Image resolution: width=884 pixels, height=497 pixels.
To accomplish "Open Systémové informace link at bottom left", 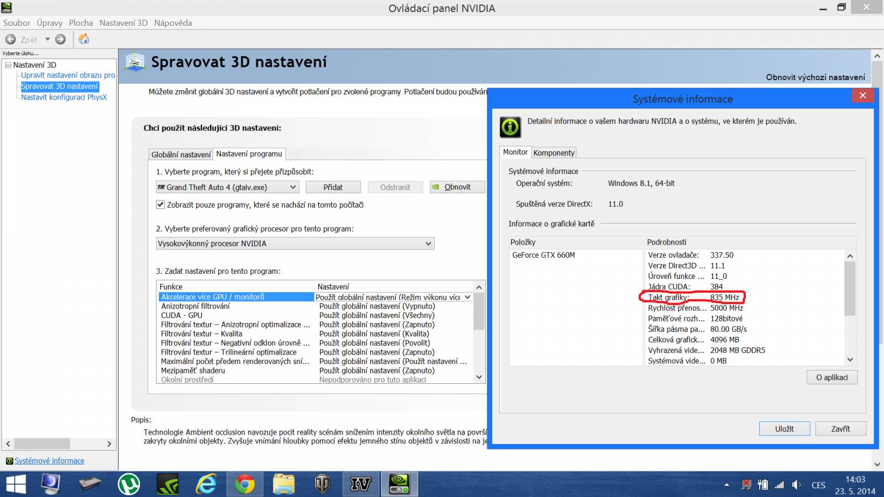I will (x=49, y=461).
